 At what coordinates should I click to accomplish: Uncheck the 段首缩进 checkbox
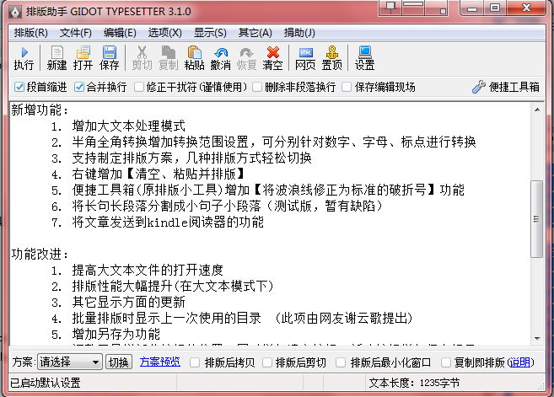[x=20, y=87]
